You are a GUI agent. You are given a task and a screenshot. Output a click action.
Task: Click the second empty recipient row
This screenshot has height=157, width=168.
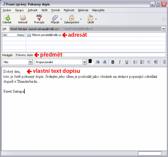point(96,43)
